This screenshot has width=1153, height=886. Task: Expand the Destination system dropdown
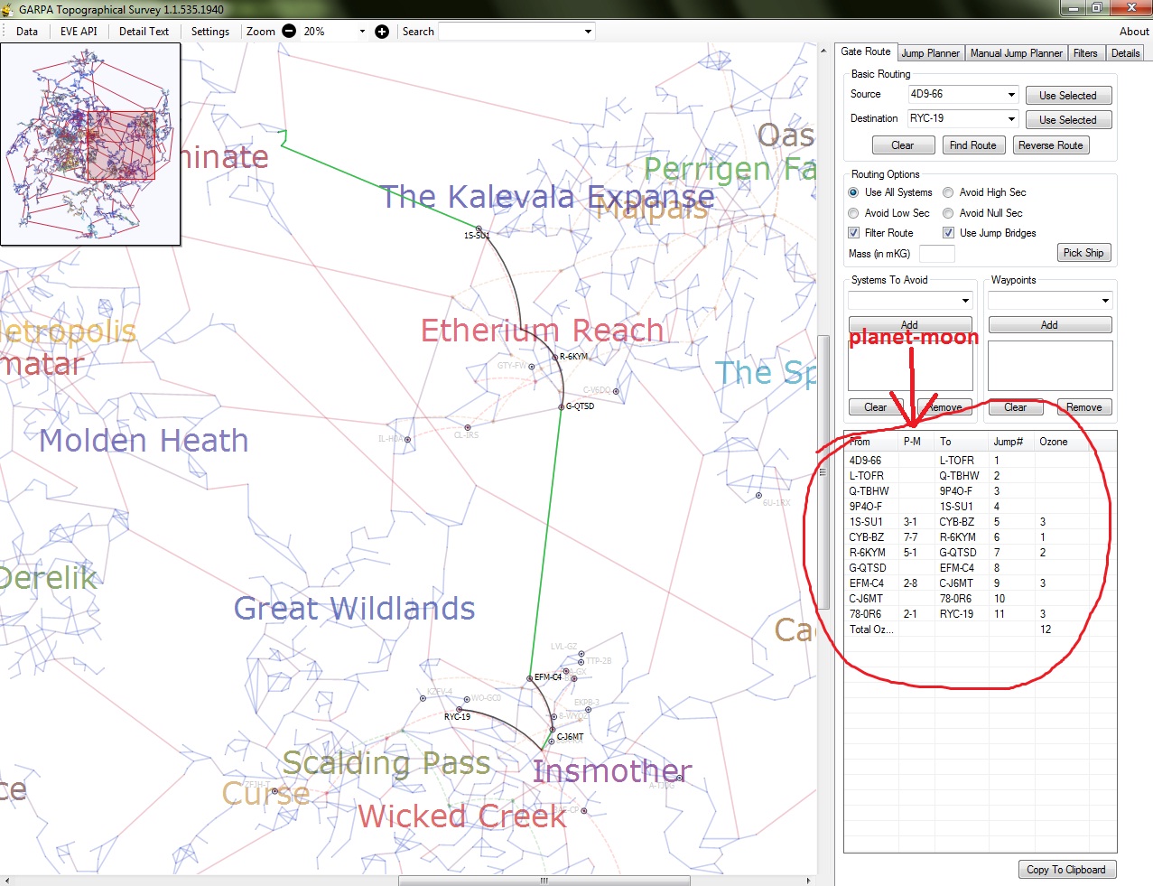coord(1010,119)
